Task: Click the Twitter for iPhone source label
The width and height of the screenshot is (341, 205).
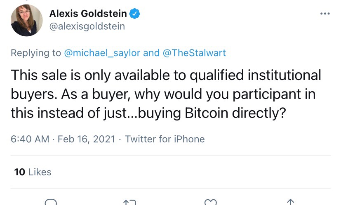Action: coord(165,139)
